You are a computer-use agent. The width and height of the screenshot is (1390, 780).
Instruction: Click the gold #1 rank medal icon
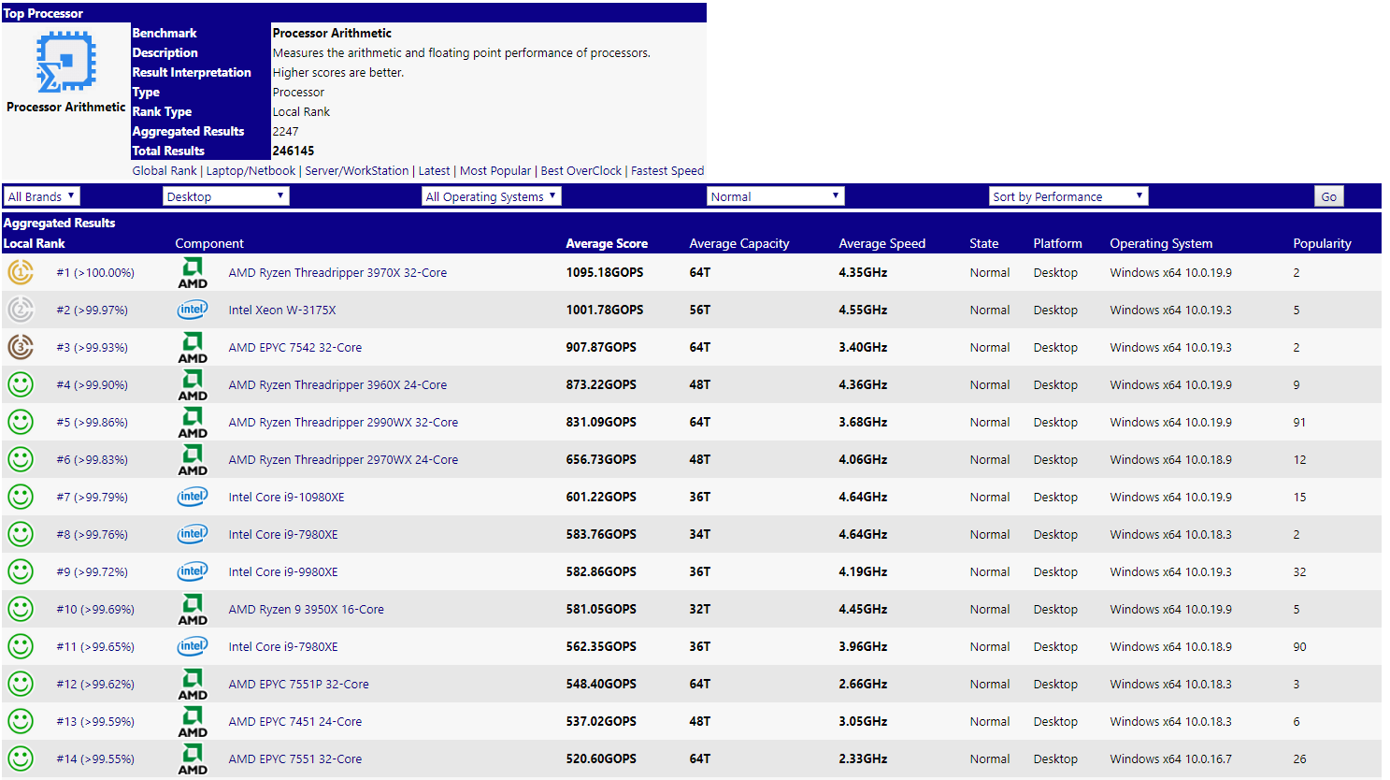(21, 272)
